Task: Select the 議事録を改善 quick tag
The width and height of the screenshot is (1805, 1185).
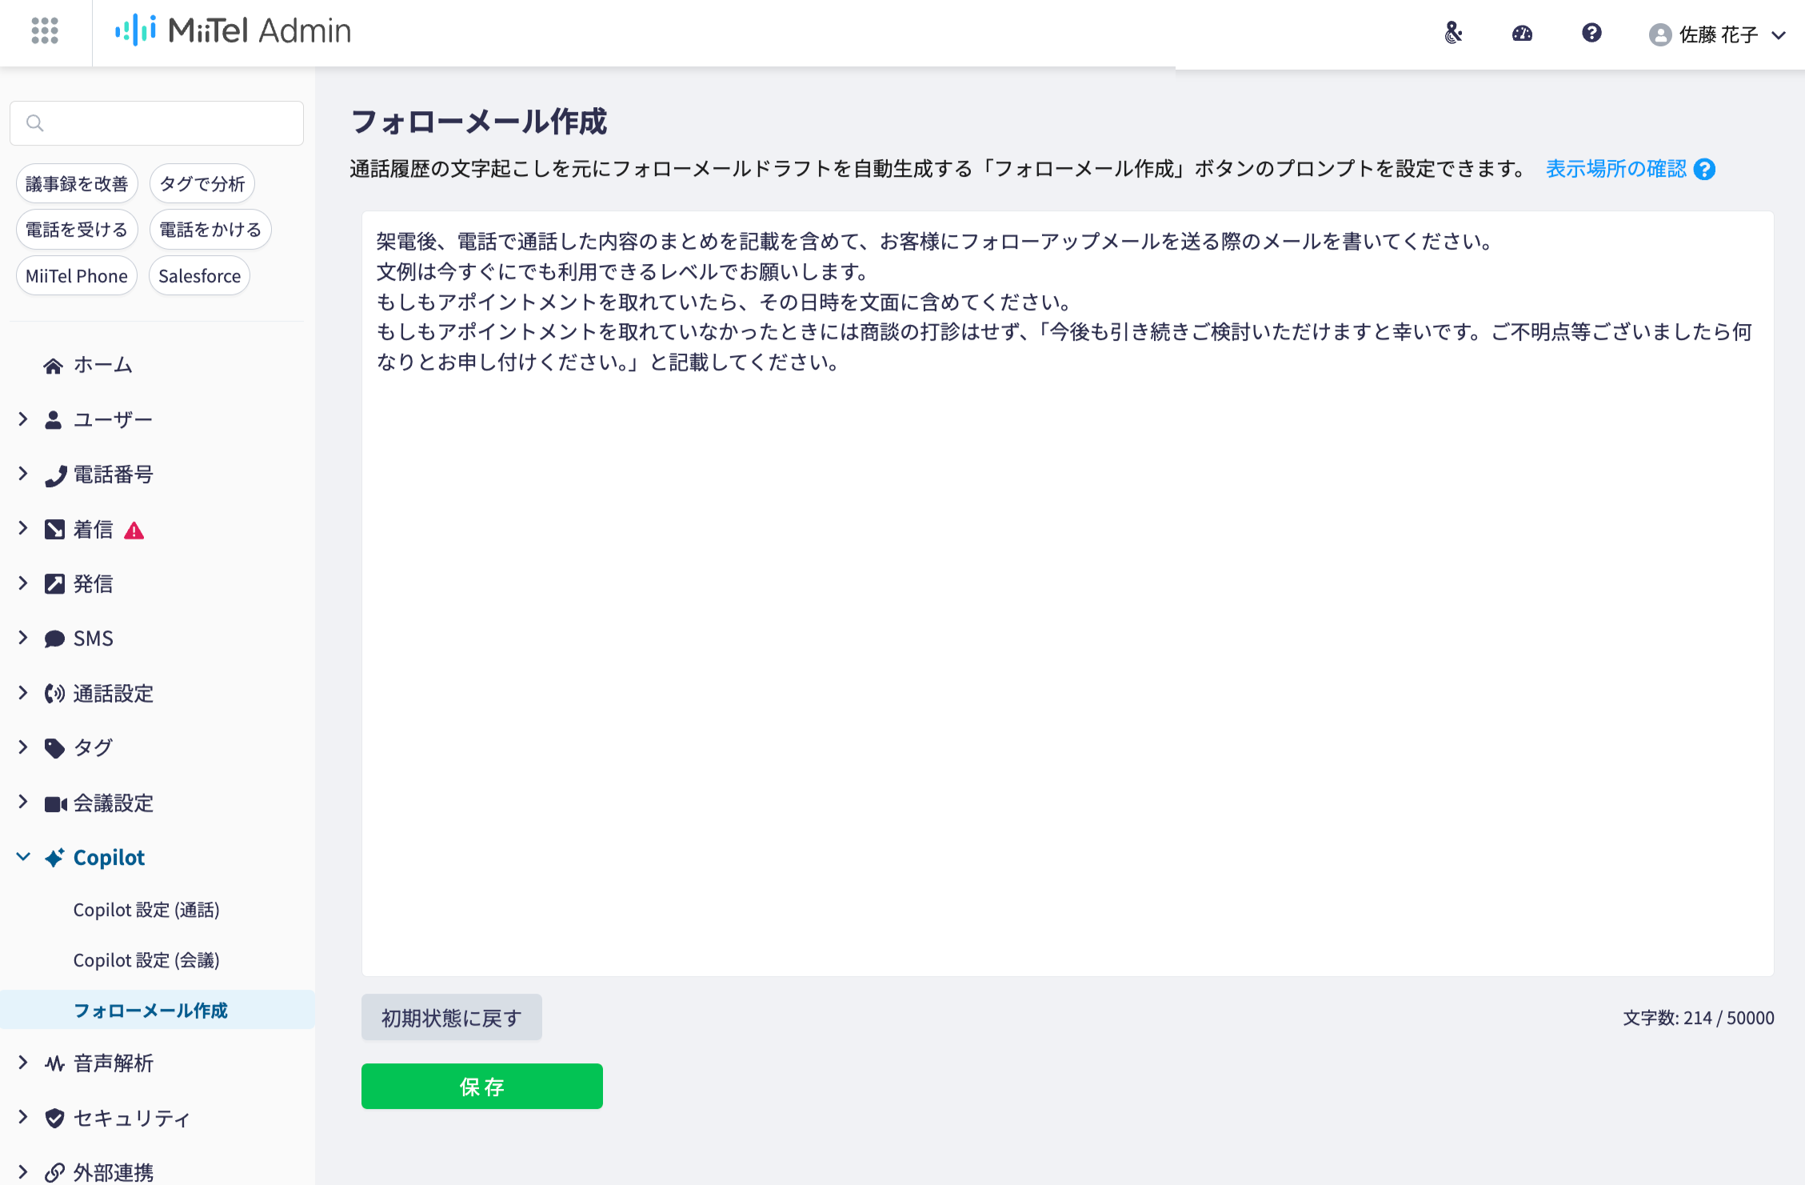Action: tap(77, 184)
